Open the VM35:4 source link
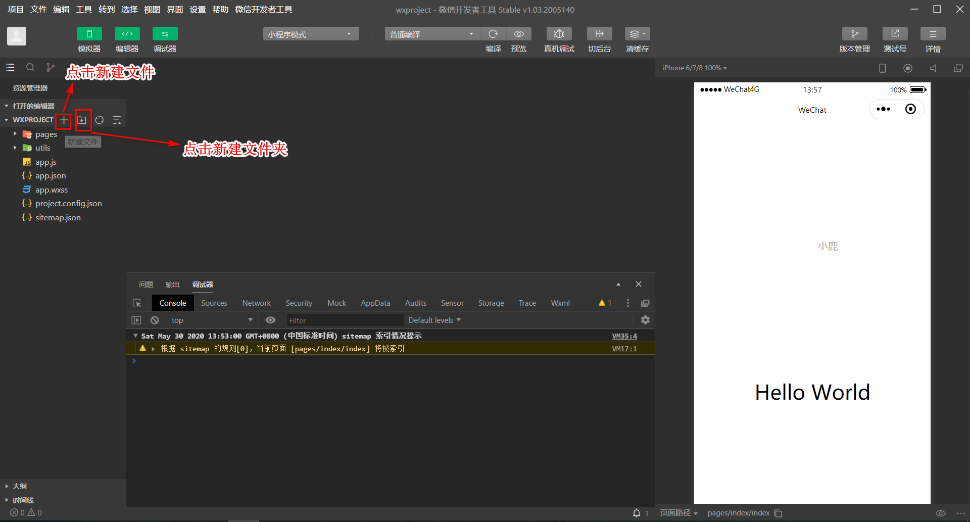970x522 pixels. tap(624, 336)
